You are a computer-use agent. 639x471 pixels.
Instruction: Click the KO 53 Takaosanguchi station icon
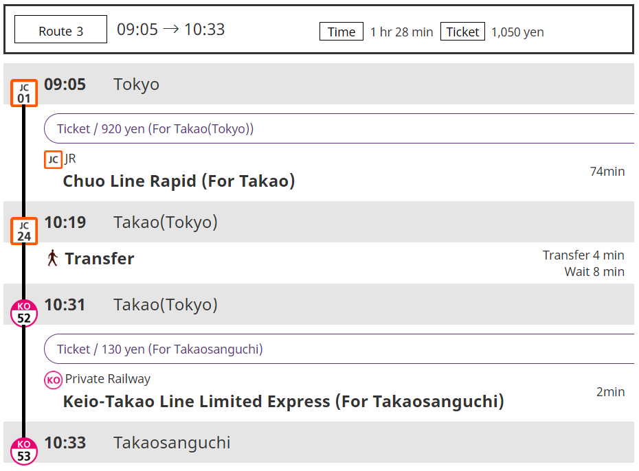click(x=24, y=450)
